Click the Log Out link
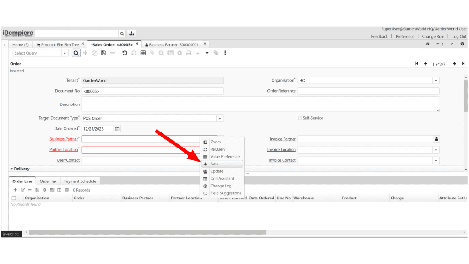 coord(459,37)
